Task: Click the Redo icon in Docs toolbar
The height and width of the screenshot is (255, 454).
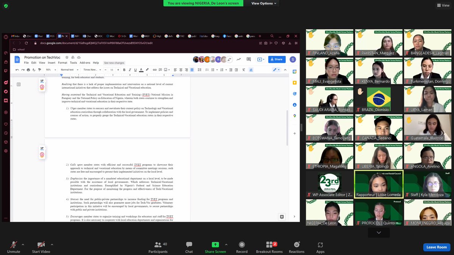Action: pyautogui.click(x=23, y=70)
